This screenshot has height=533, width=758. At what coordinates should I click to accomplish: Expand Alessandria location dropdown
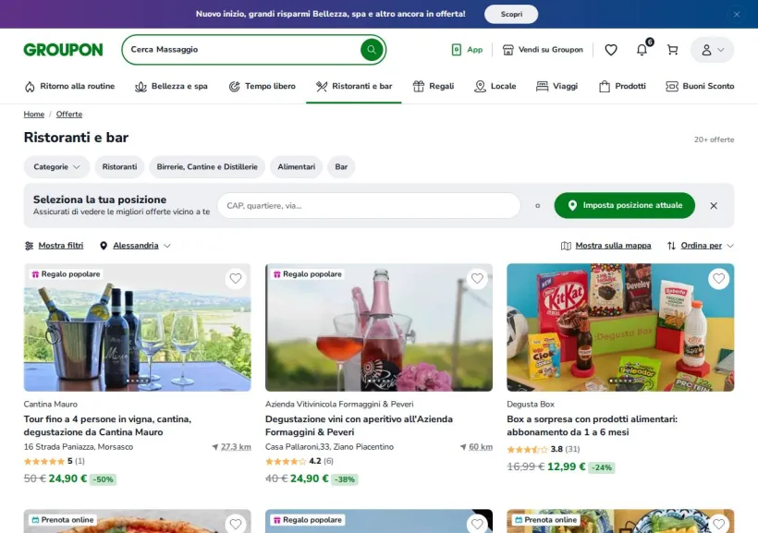coord(135,246)
